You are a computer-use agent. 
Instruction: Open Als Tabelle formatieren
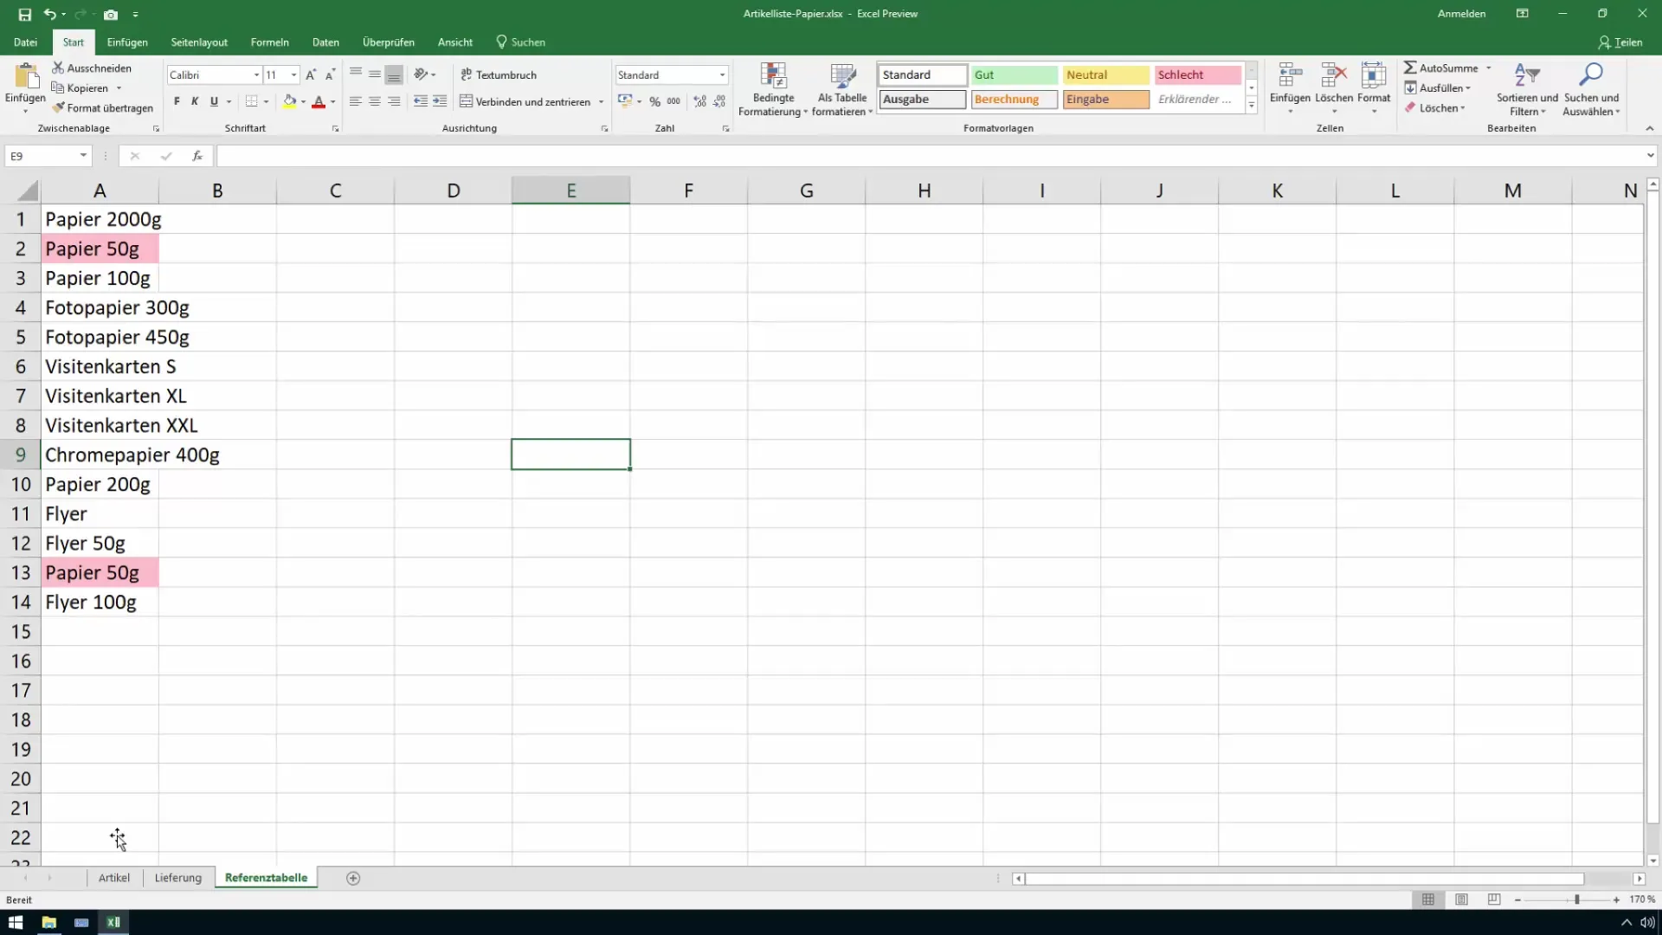coord(842,90)
